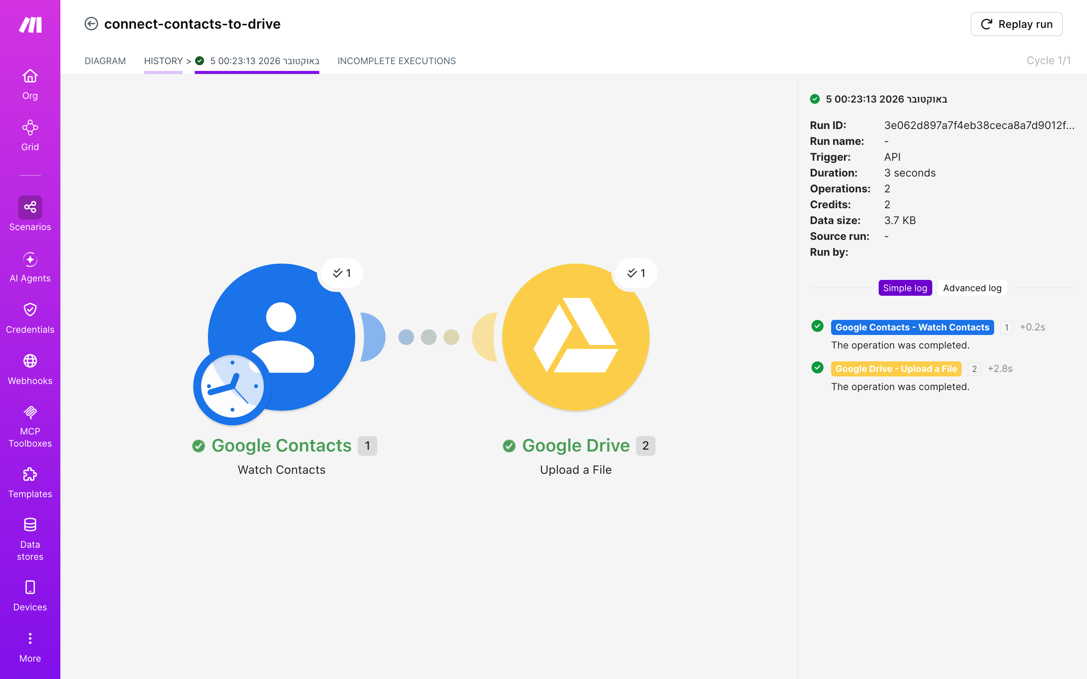This screenshot has height=679, width=1087.
Task: Open AI Agents in the sidebar
Action: click(x=30, y=267)
